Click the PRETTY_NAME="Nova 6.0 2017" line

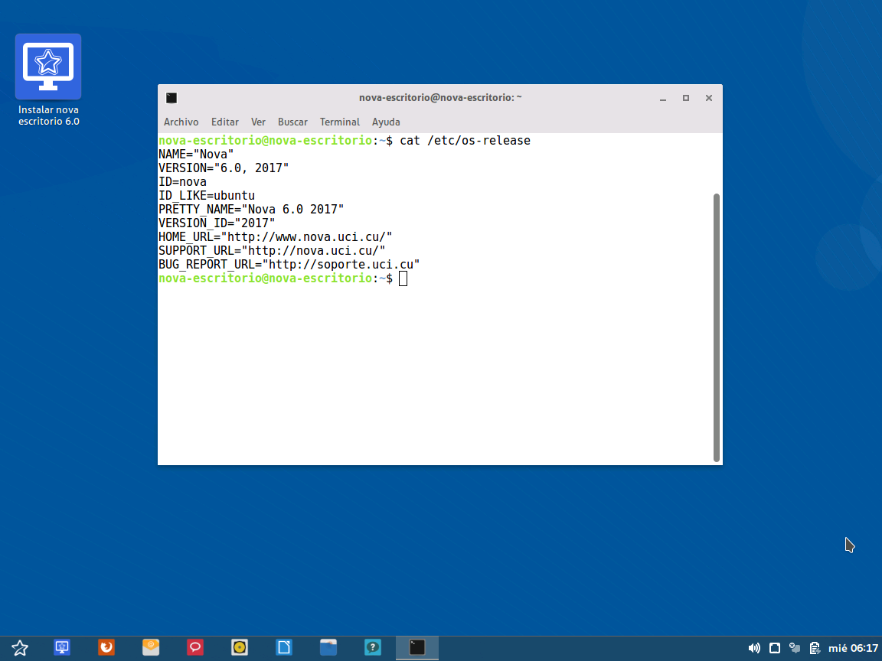click(251, 209)
